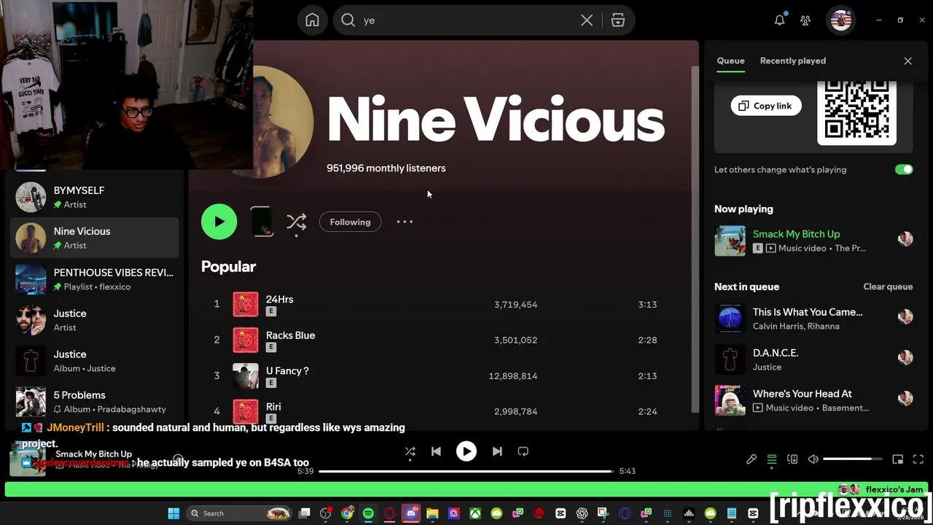933x525 pixels.
Task: Skip to the previous track
Action: [x=436, y=451]
